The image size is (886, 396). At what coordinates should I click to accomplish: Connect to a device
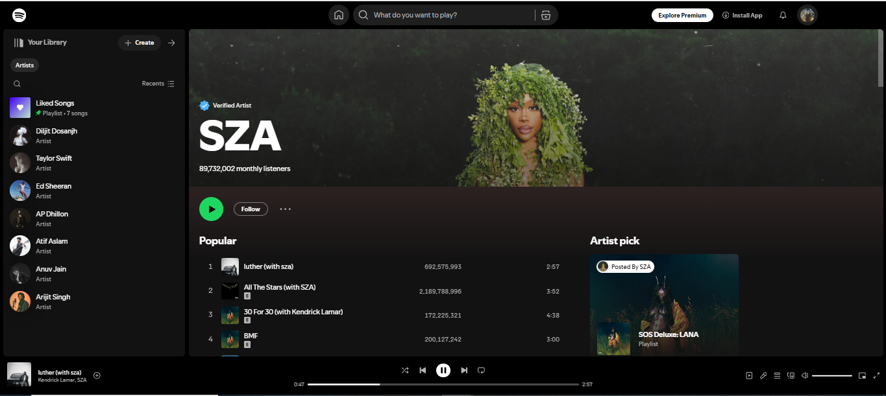pyautogui.click(x=791, y=375)
